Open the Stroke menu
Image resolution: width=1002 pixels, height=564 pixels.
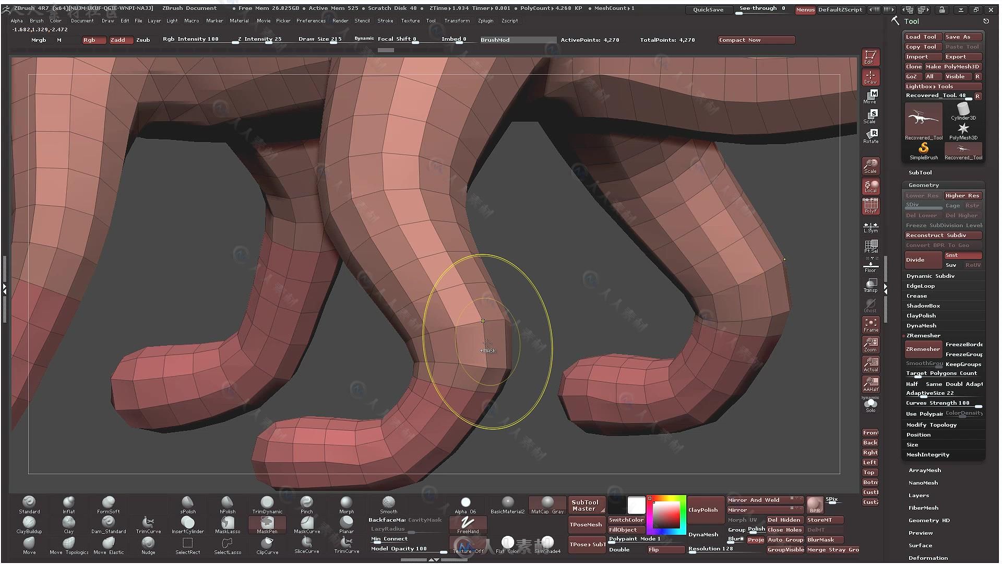point(386,21)
